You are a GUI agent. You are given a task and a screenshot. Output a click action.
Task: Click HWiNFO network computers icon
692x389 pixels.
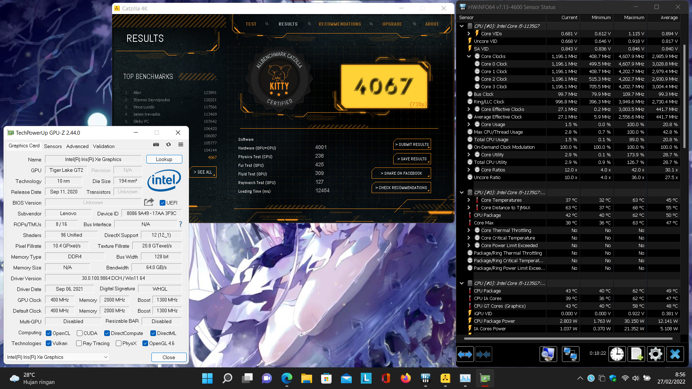click(x=571, y=354)
